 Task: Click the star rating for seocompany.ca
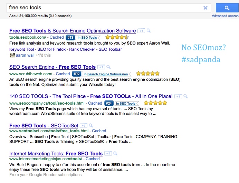[x=155, y=103]
